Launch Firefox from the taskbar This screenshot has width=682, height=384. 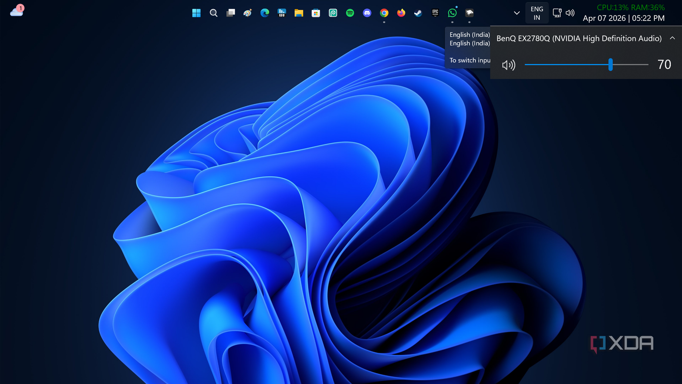point(401,13)
